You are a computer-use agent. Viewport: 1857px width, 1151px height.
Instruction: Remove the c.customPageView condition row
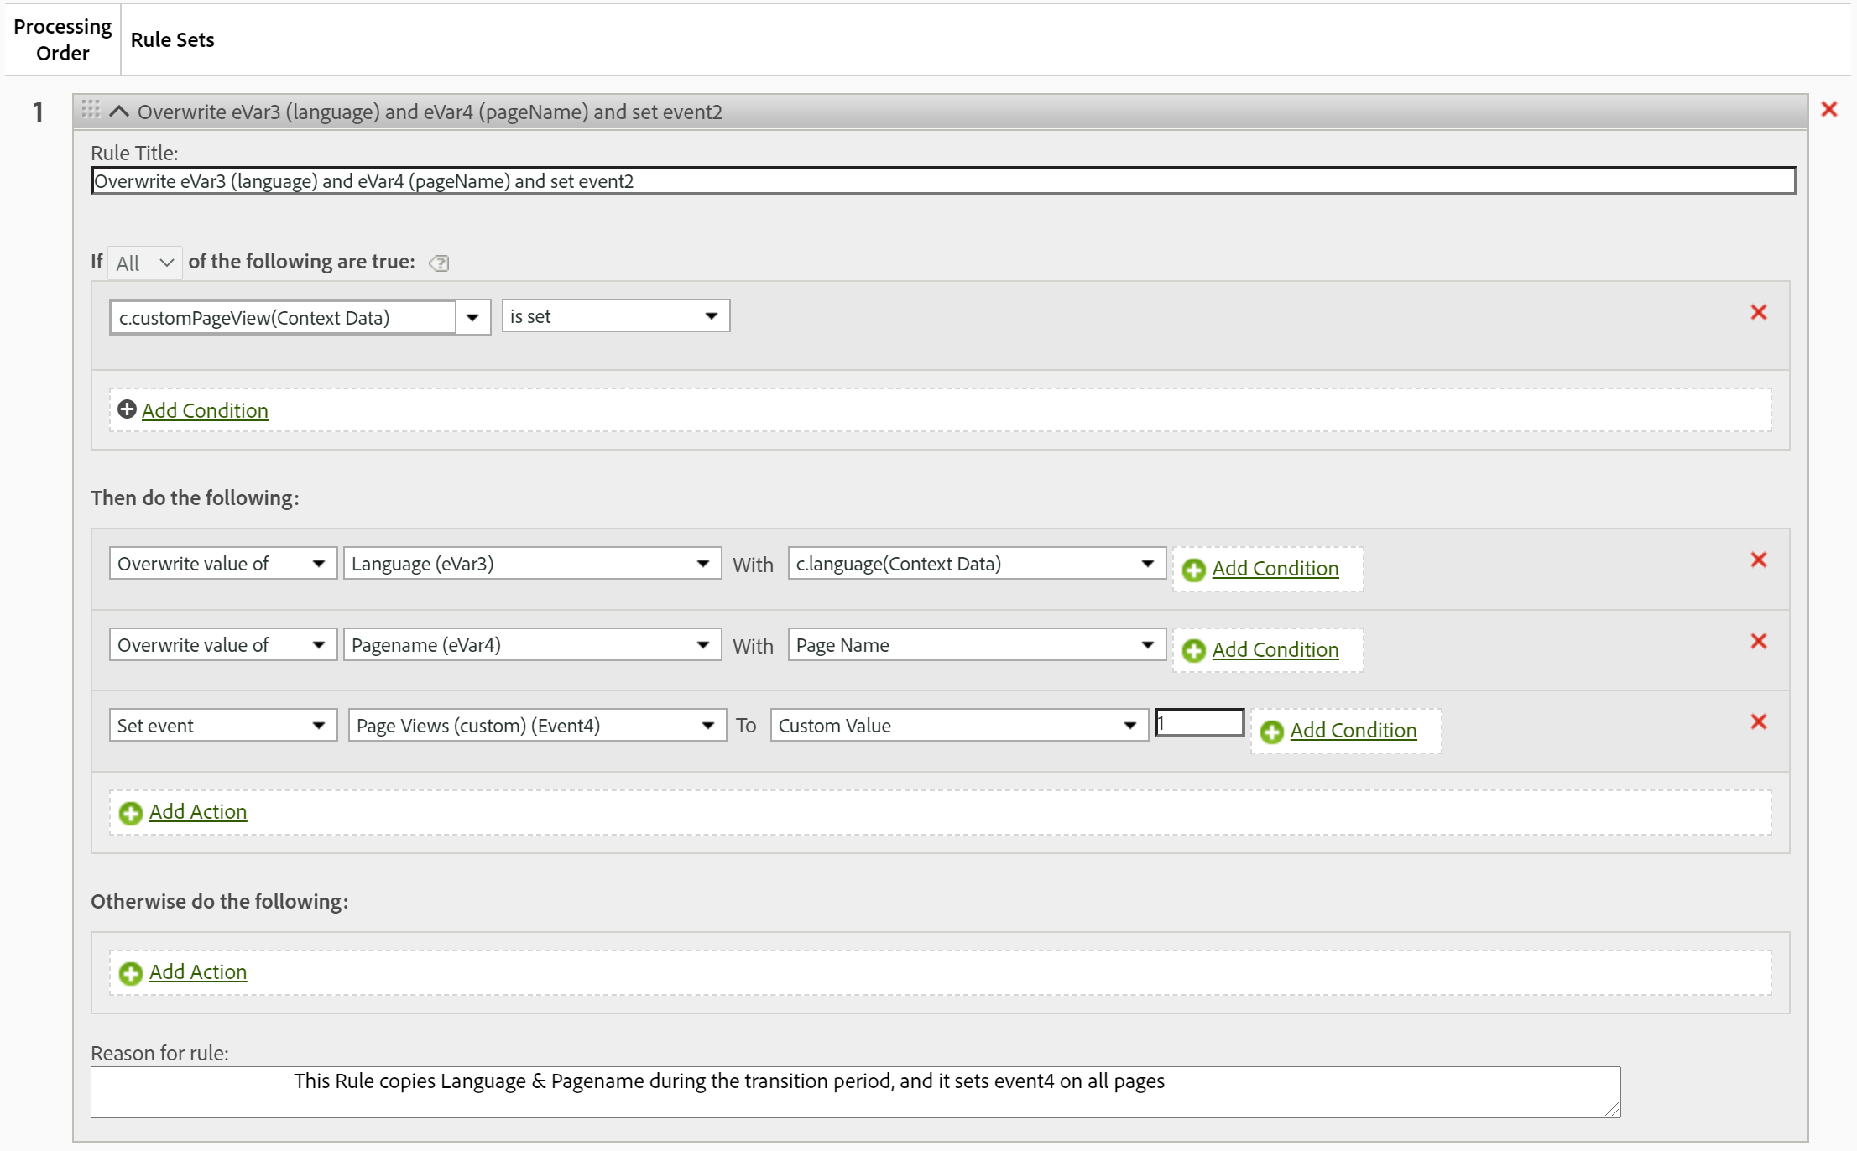(x=1758, y=313)
